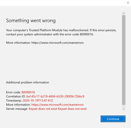
Task: Click the timestamp 2020-10-19T13:47:41Z
Action: [x=38, y=100]
